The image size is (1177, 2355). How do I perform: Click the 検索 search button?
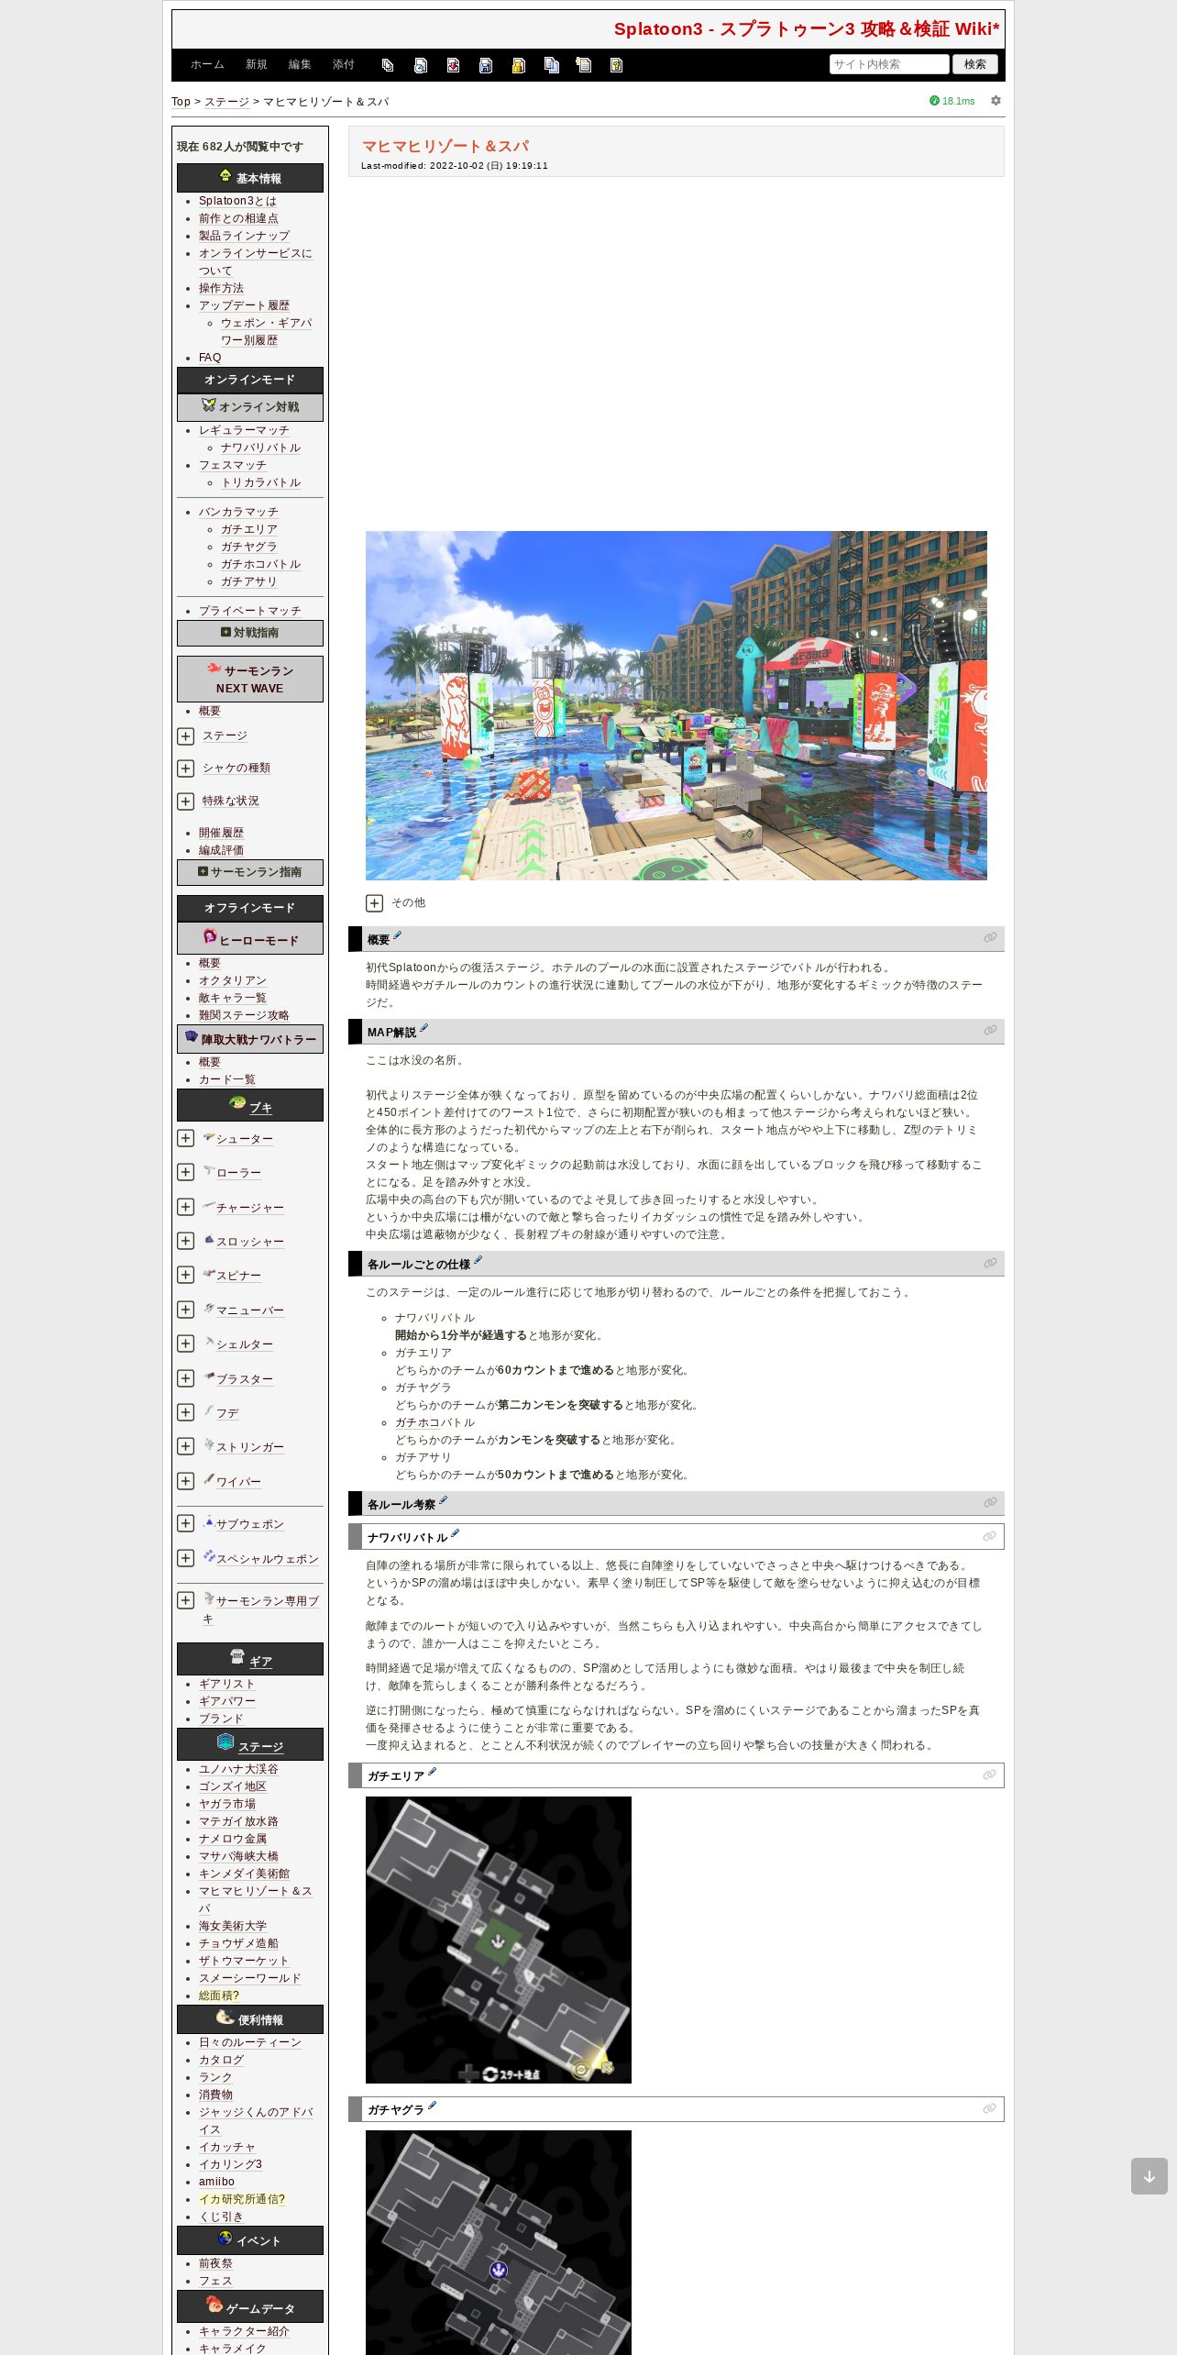(x=975, y=64)
